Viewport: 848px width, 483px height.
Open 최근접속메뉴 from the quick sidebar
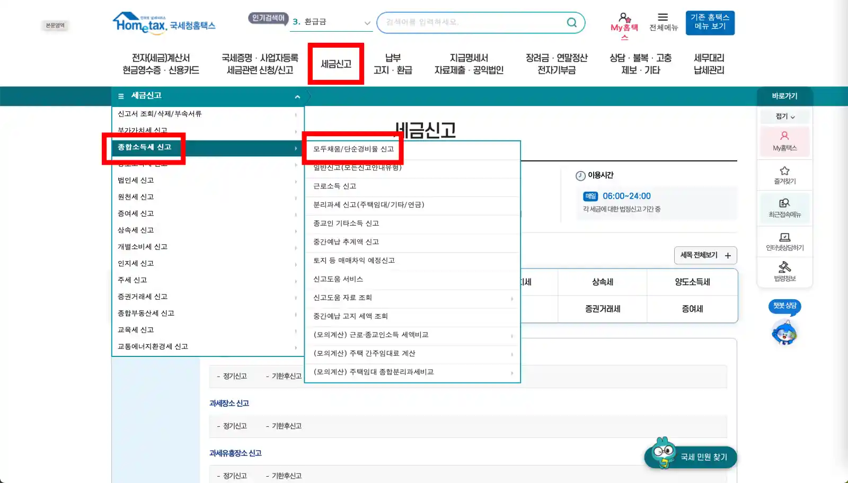click(784, 208)
